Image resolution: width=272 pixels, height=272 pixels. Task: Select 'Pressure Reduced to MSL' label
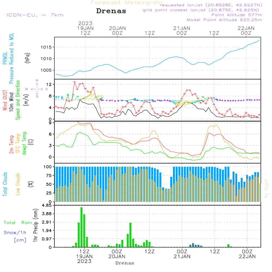pos(11,58)
